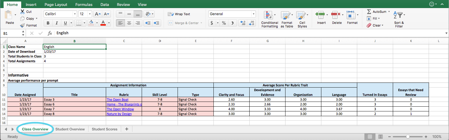
Task: Apply currency number format
Action: tap(212, 23)
